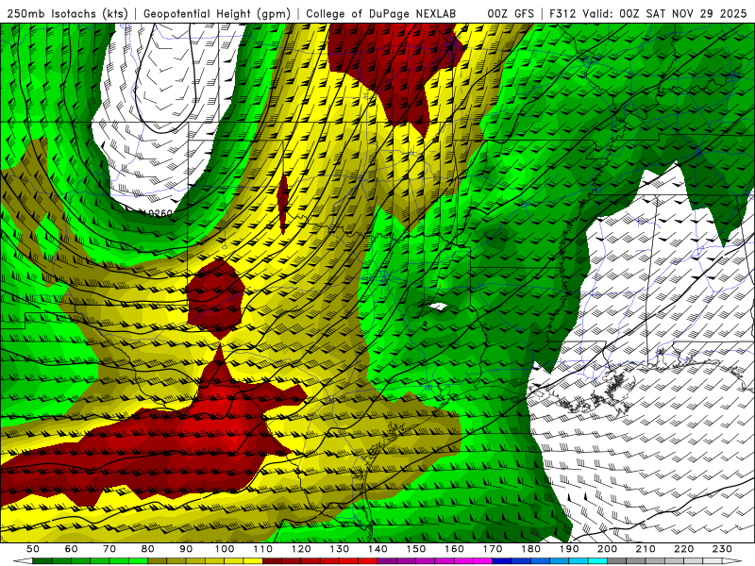Image resolution: width=755 pixels, height=566 pixels.
Task: Click the 220 legend value
Action: coord(683,549)
